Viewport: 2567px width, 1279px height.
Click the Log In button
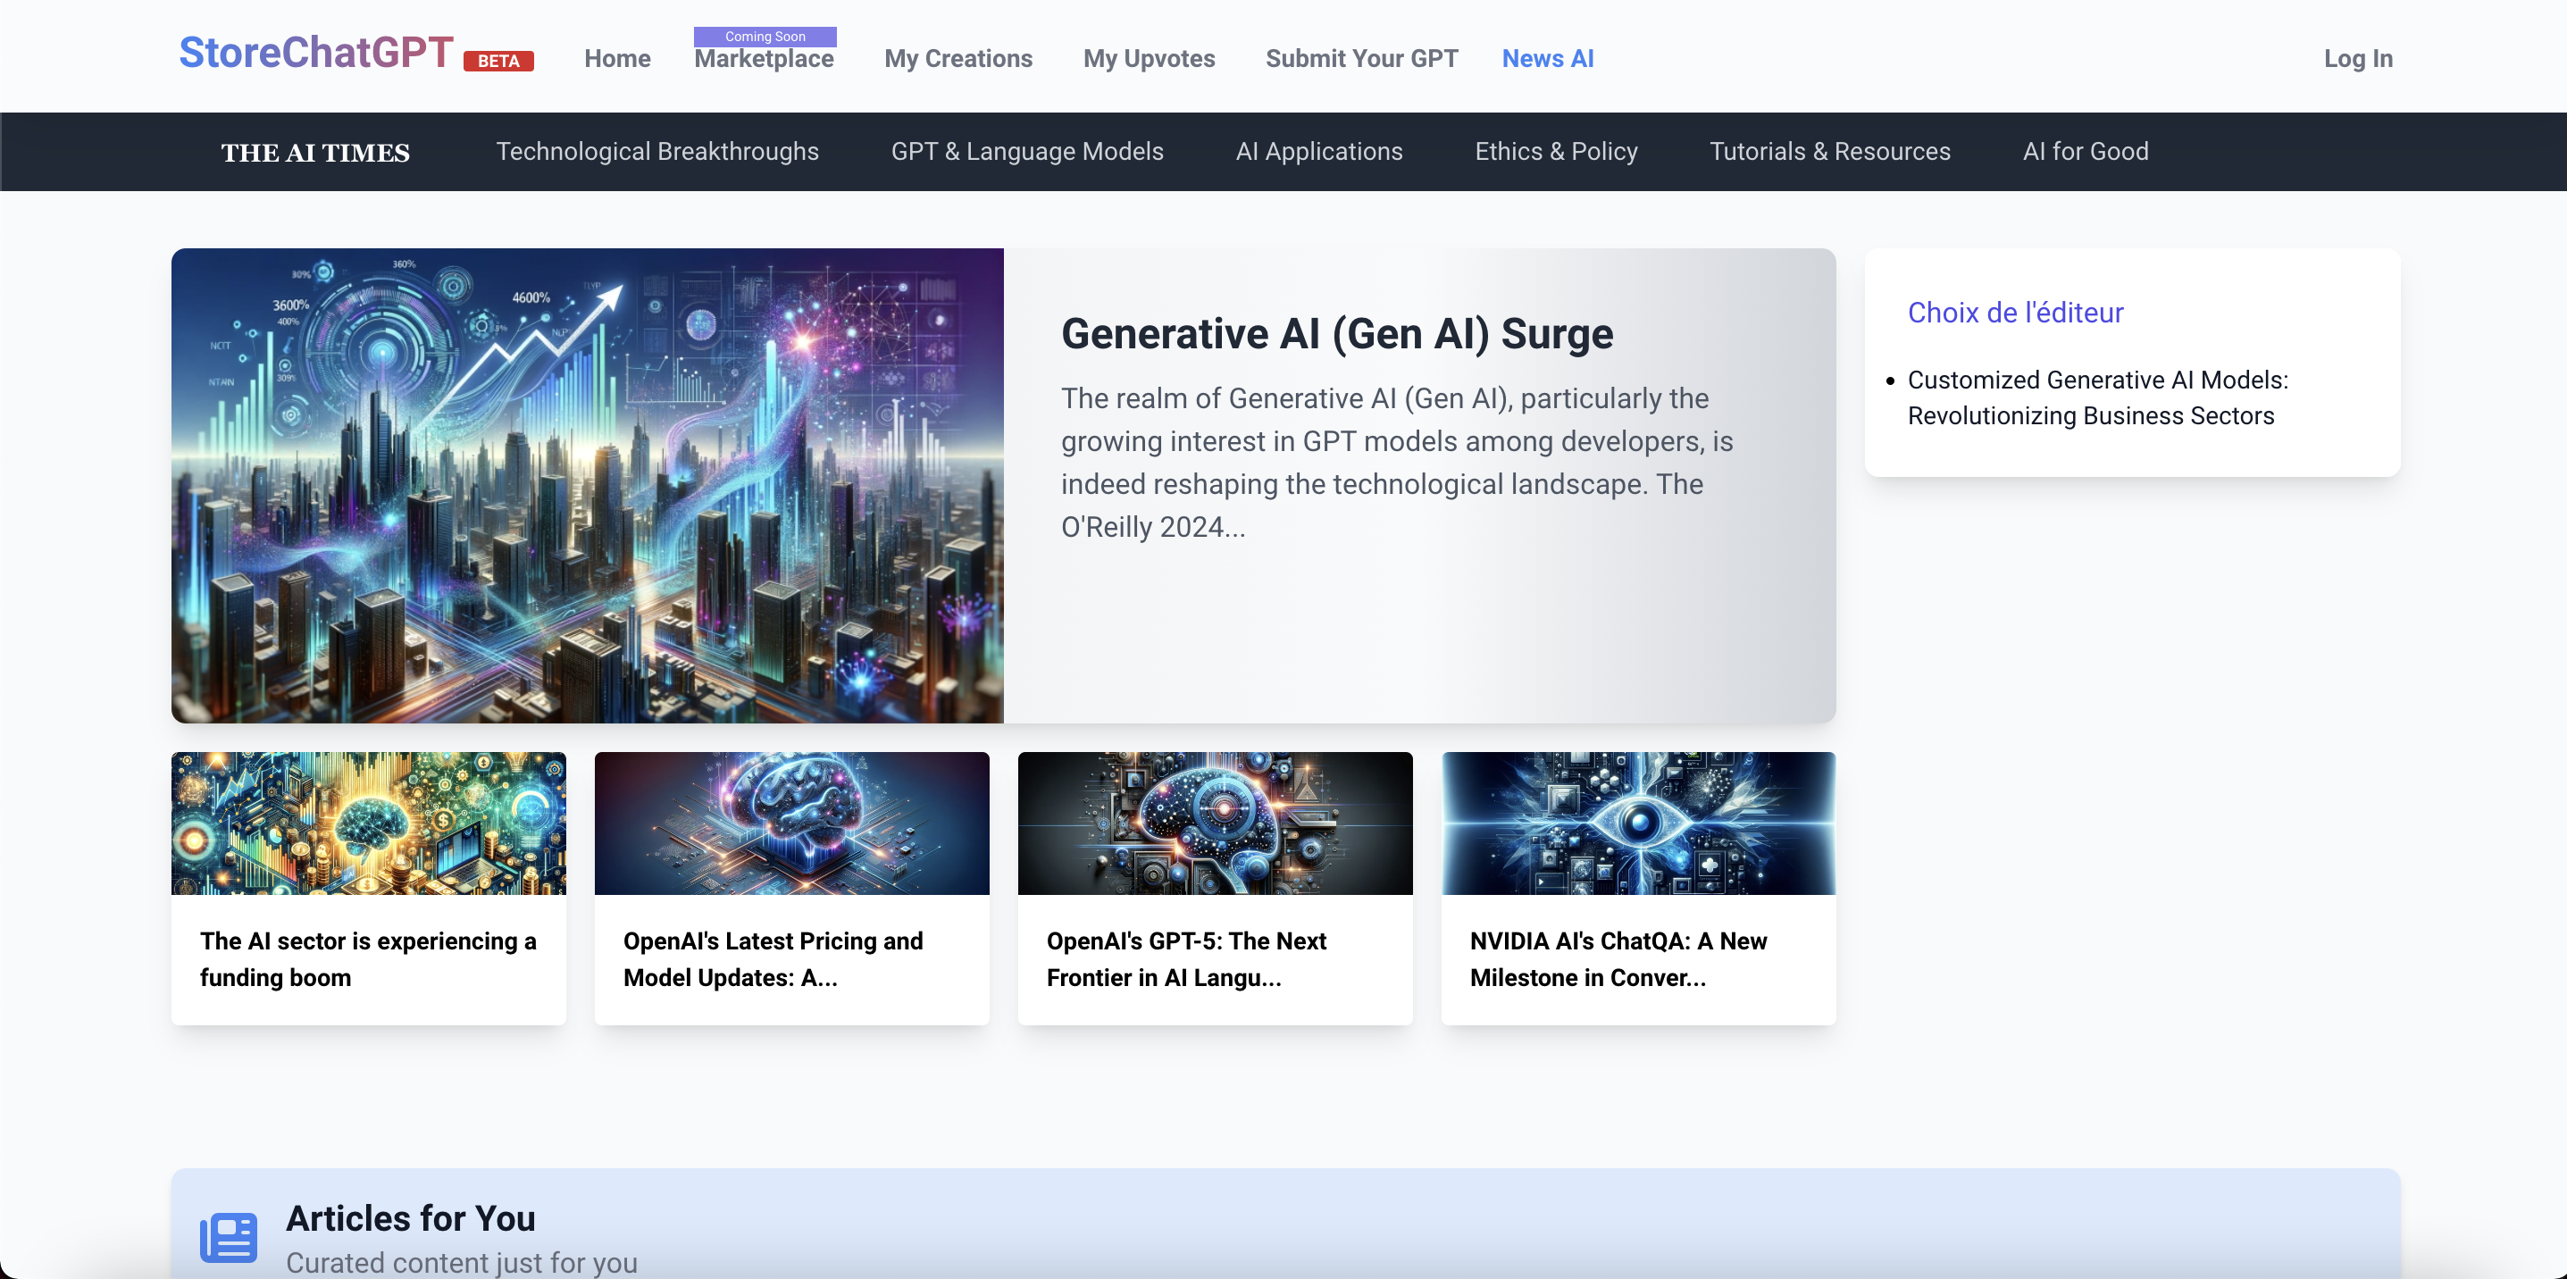2357,59
